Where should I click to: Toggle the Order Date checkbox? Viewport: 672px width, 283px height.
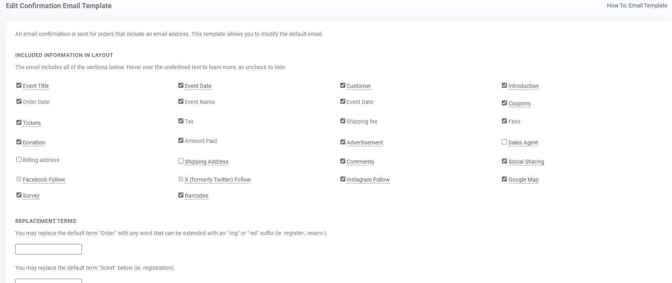coord(19,101)
